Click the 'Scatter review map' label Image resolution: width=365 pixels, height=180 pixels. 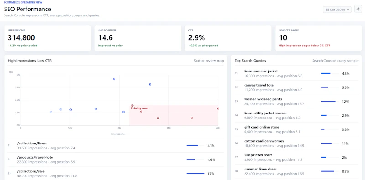click(x=209, y=61)
